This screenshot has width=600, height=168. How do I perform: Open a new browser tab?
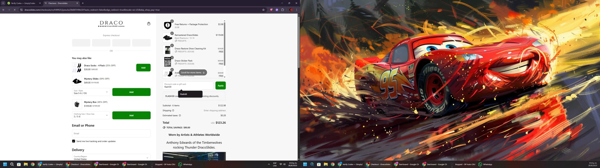pos(83,3)
